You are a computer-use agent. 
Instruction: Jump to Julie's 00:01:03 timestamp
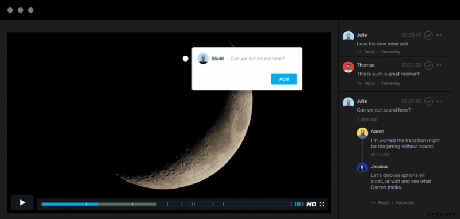pyautogui.click(x=411, y=101)
